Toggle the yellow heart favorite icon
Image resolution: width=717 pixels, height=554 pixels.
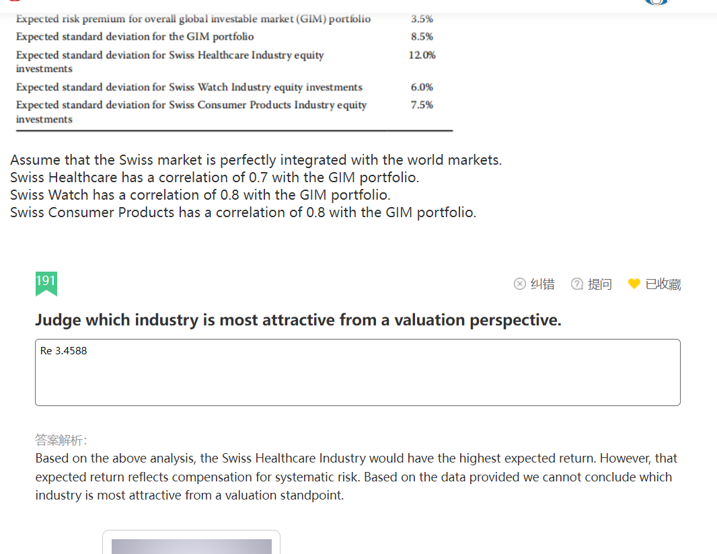(x=634, y=284)
